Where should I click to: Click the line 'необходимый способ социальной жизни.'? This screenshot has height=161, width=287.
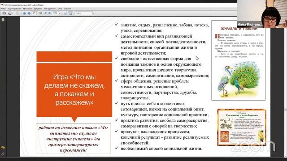point(161,148)
